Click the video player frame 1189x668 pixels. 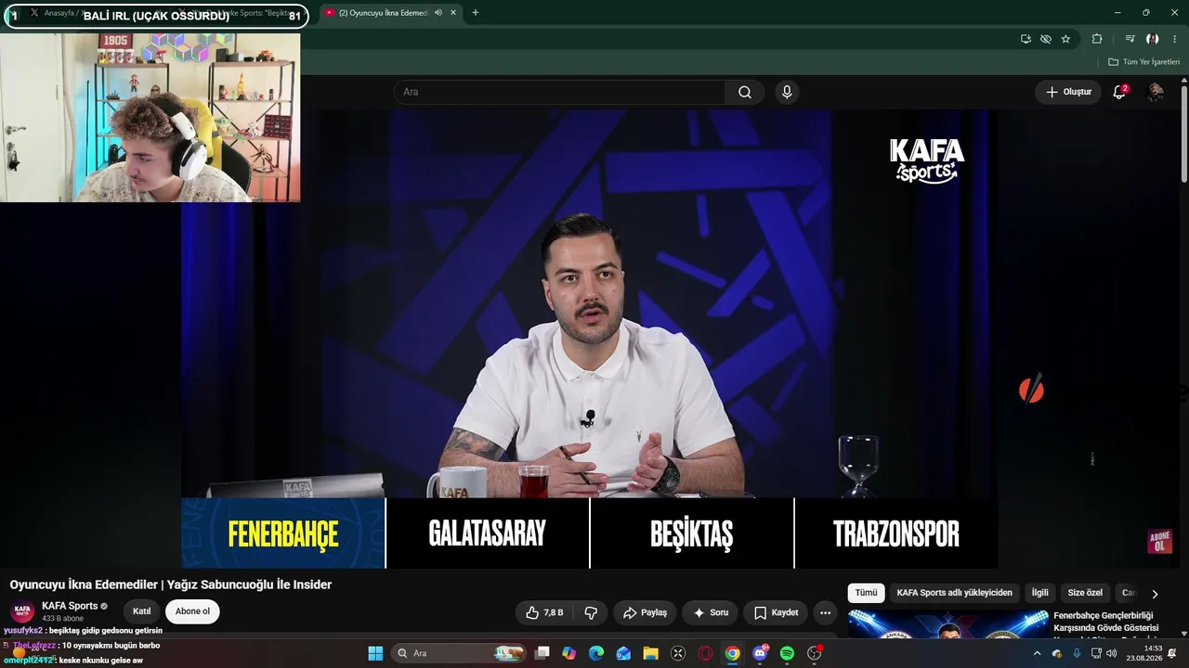click(x=590, y=339)
